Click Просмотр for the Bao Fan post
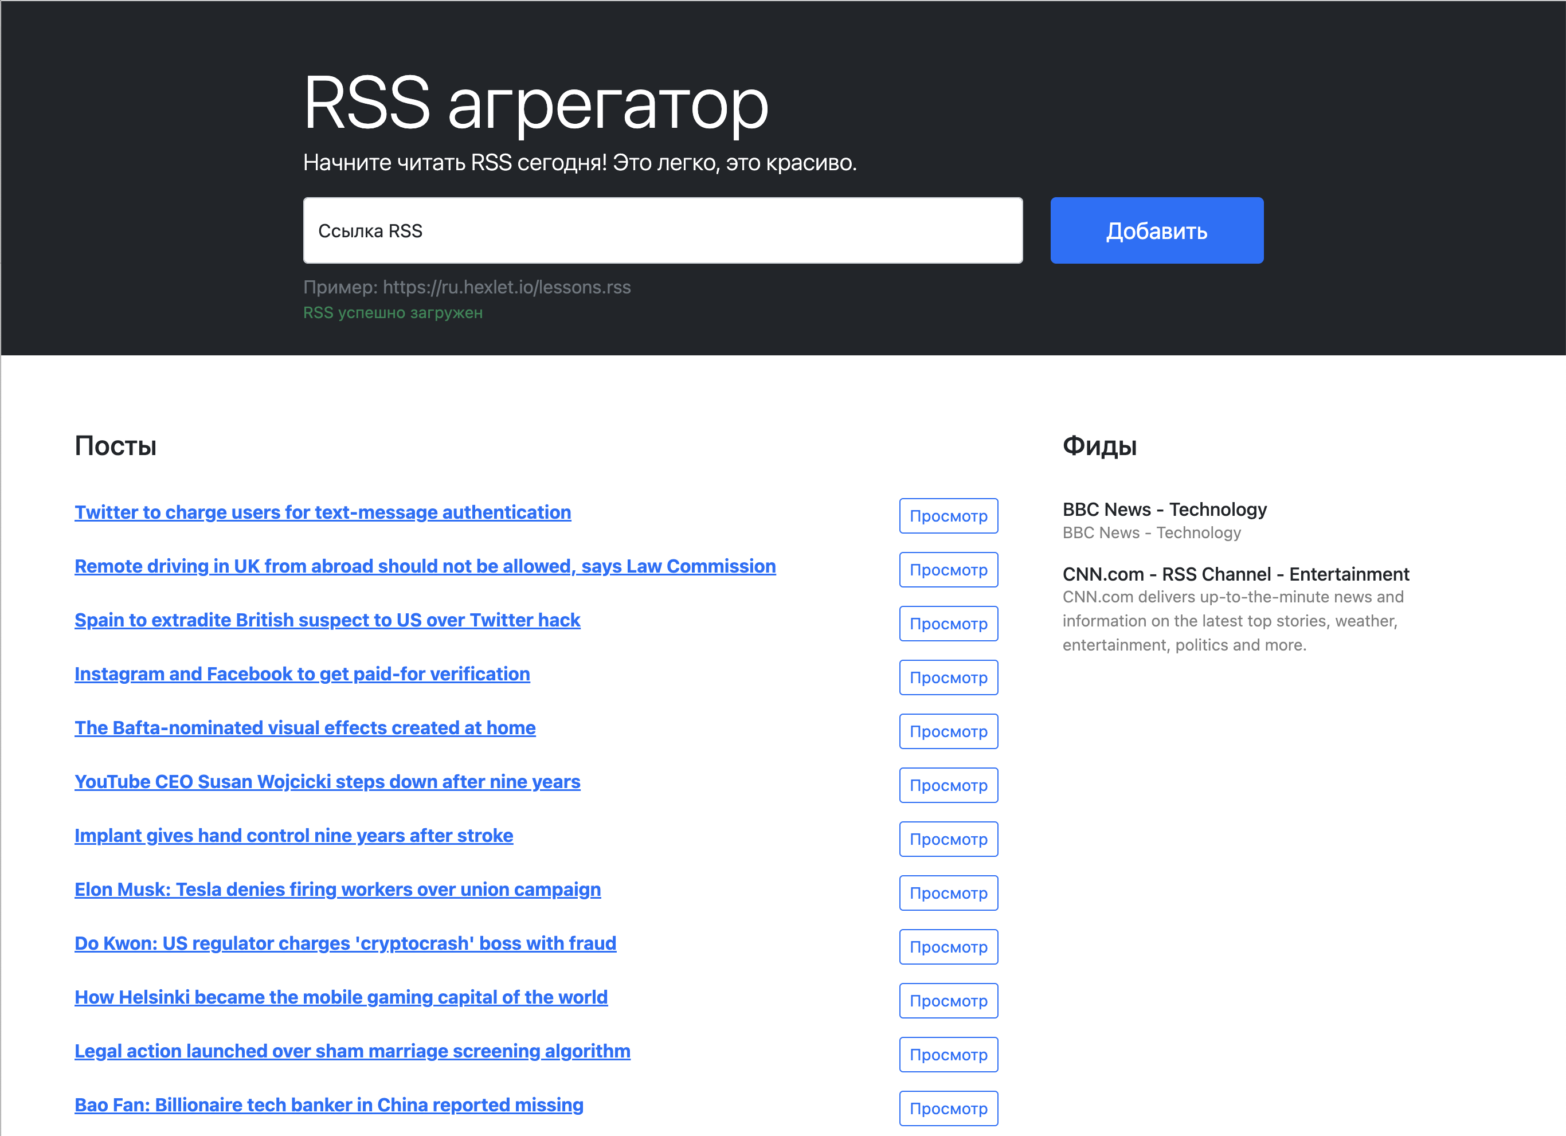This screenshot has width=1566, height=1136. click(x=948, y=1108)
